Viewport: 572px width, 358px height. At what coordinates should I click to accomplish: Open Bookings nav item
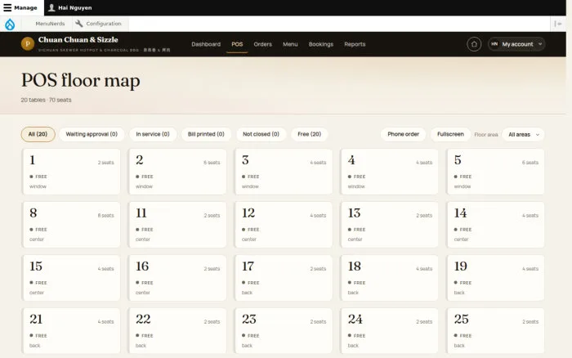(x=320, y=44)
